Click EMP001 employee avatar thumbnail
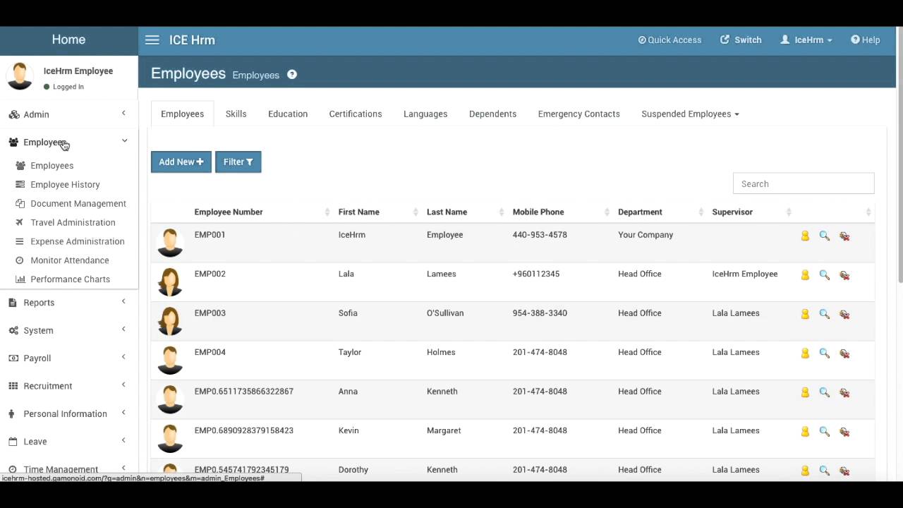The width and height of the screenshot is (903, 508). 170,242
